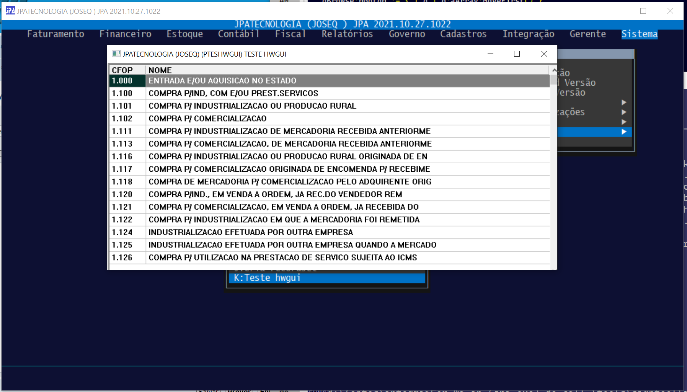Select the row with CFOP 1.111
Viewport: 687px width, 392px height.
pyautogui.click(x=330, y=131)
